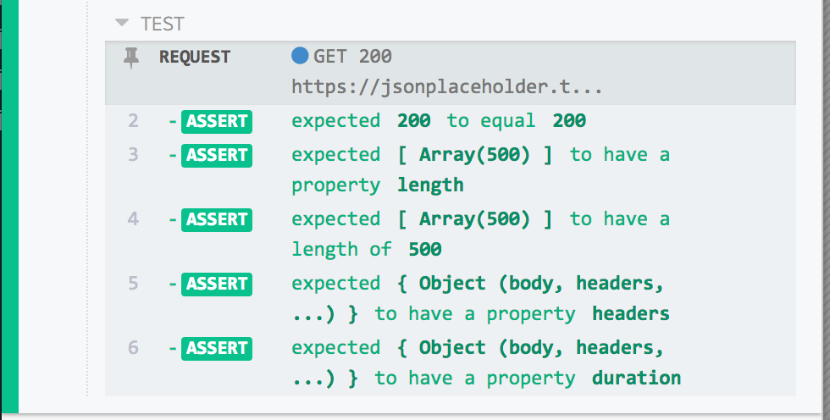Click the ASSERT badge on row 3
This screenshot has height=420, width=830.
pyautogui.click(x=217, y=155)
